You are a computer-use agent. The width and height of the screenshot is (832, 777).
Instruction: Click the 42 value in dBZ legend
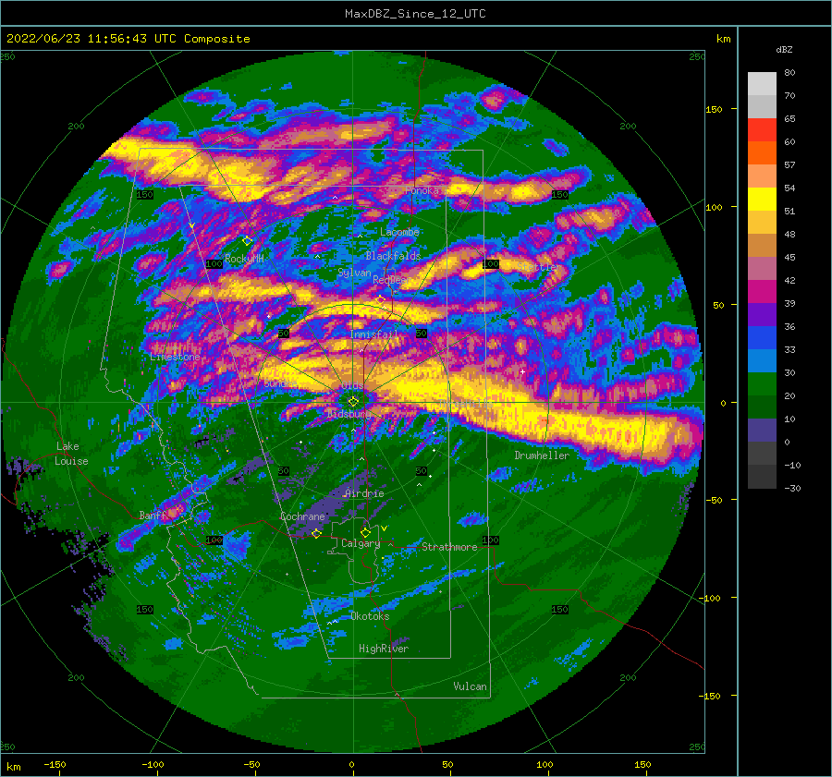[789, 281]
